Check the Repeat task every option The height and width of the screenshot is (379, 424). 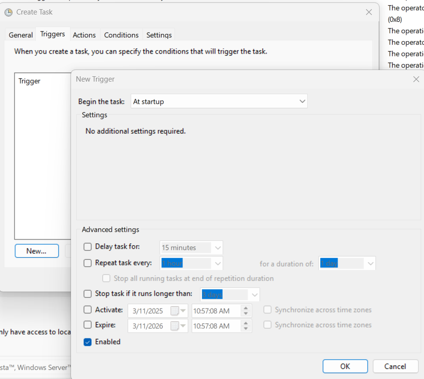coord(87,263)
